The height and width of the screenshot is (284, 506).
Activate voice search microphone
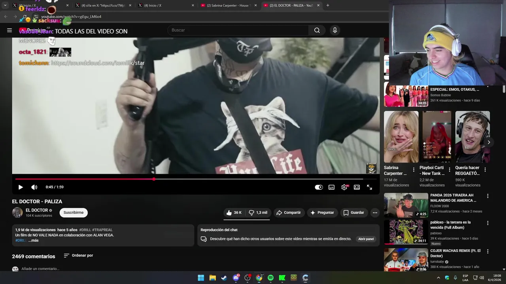click(335, 30)
